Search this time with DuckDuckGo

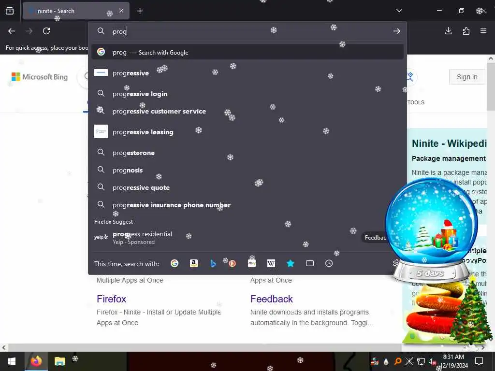pos(233,263)
